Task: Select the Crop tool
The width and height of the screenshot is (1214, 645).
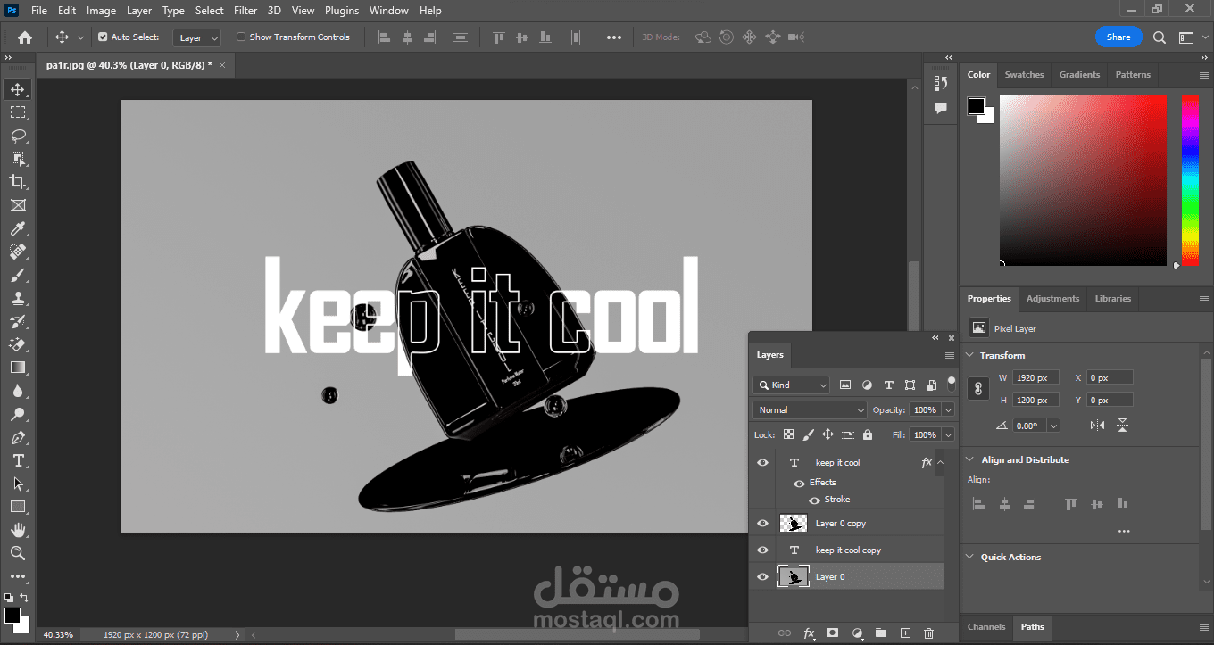Action: pos(17,182)
